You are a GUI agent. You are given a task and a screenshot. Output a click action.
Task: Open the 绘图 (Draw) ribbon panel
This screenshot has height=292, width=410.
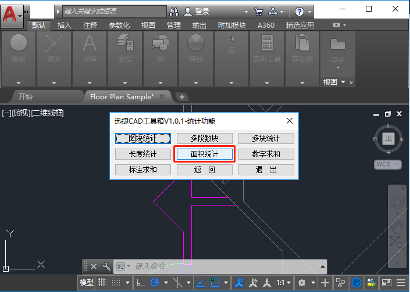(18, 59)
